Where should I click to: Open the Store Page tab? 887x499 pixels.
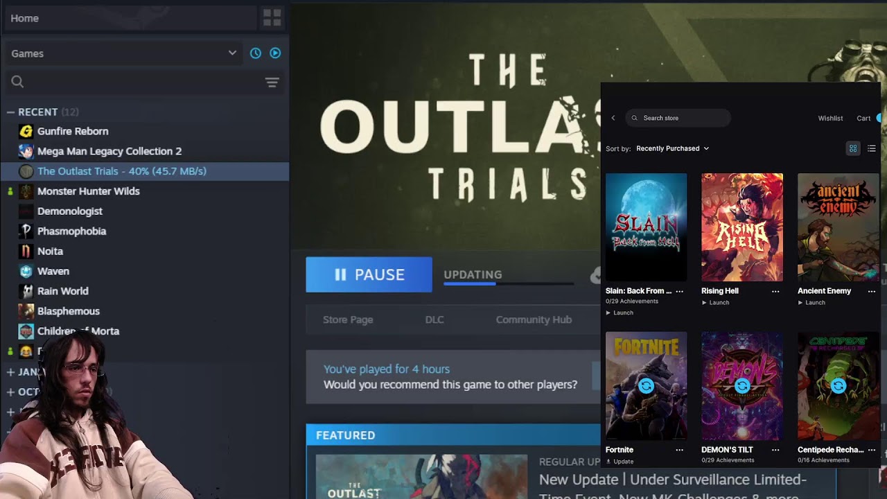348,319
